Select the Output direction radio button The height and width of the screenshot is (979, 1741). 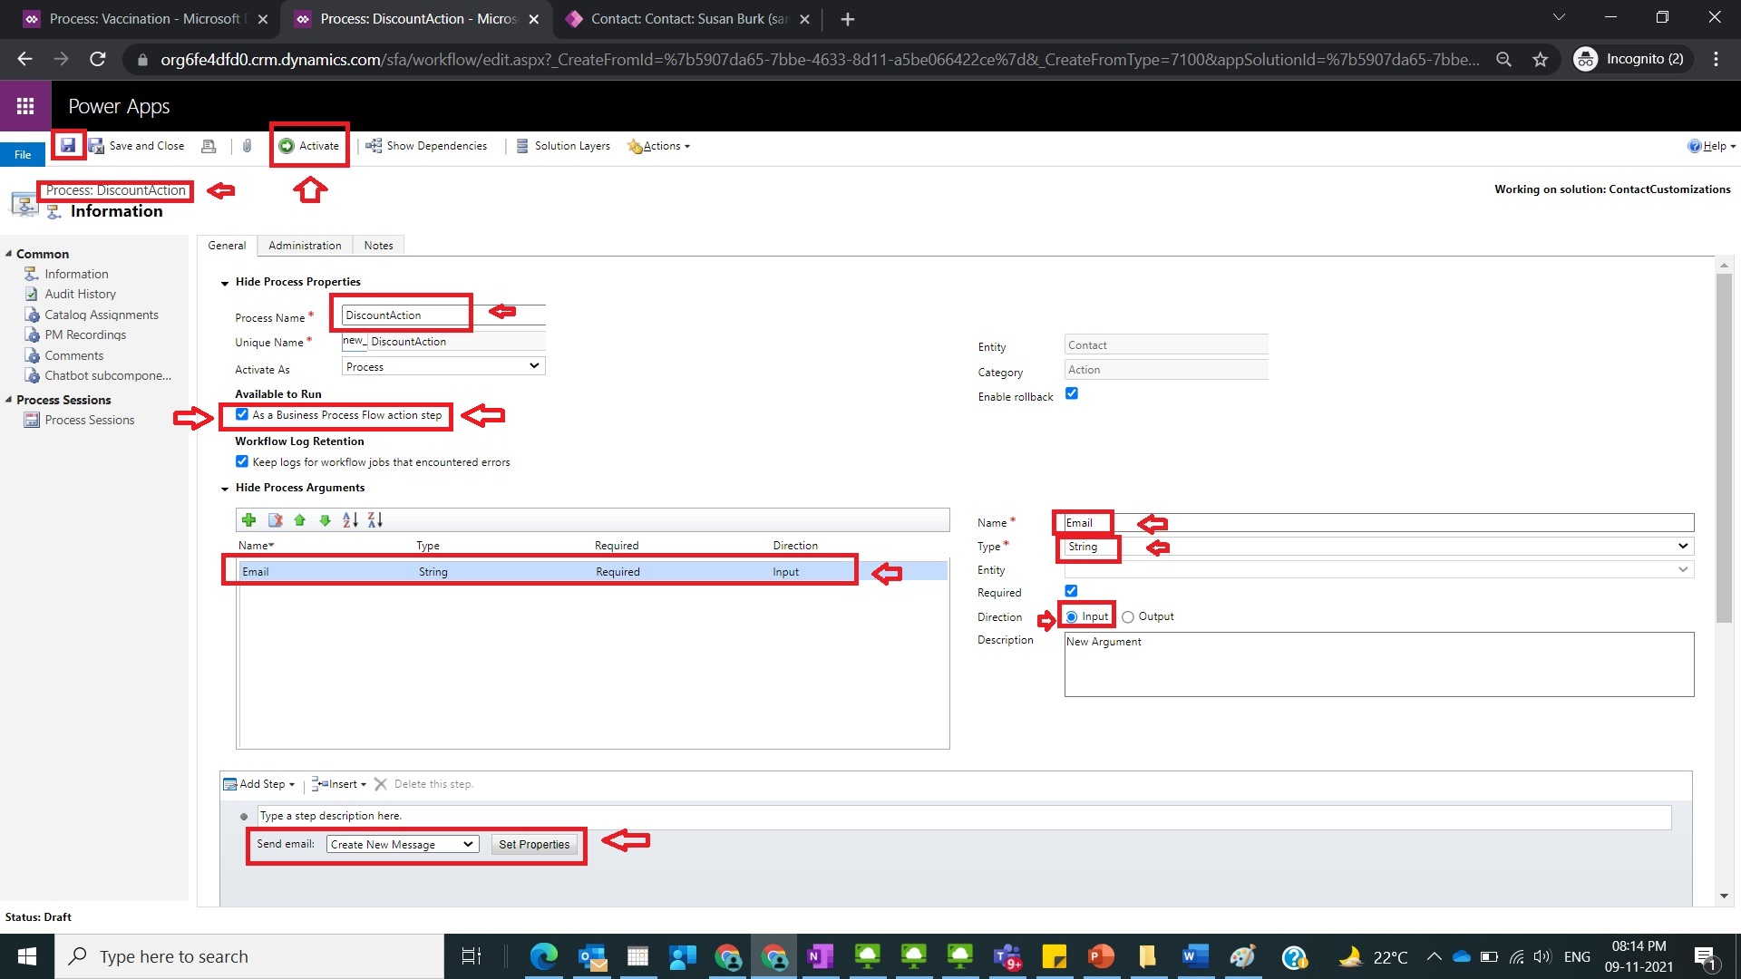(1128, 616)
